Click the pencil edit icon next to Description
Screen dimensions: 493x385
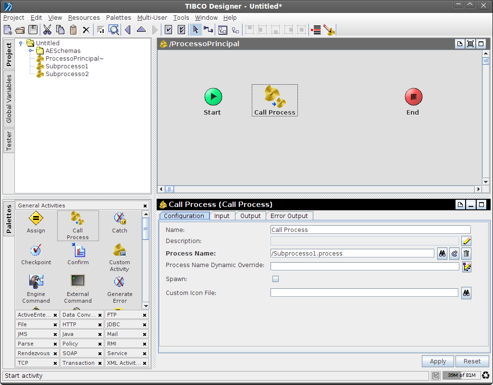tap(466, 241)
